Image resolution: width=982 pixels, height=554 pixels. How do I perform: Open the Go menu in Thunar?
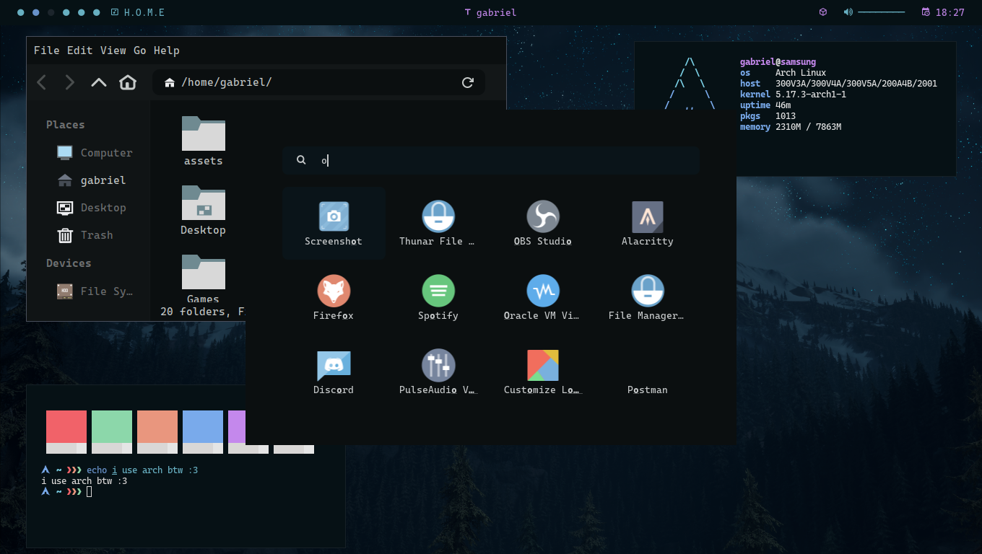pos(139,50)
